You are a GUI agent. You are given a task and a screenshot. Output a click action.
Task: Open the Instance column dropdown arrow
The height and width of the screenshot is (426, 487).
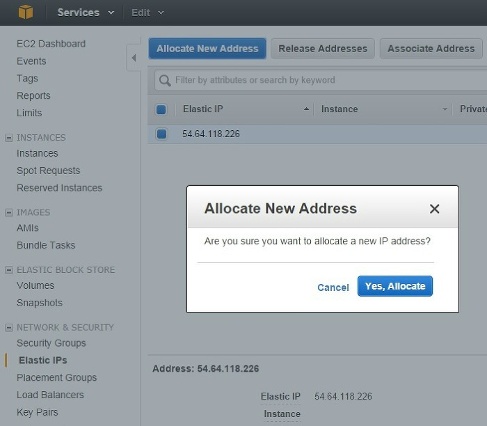[445, 109]
